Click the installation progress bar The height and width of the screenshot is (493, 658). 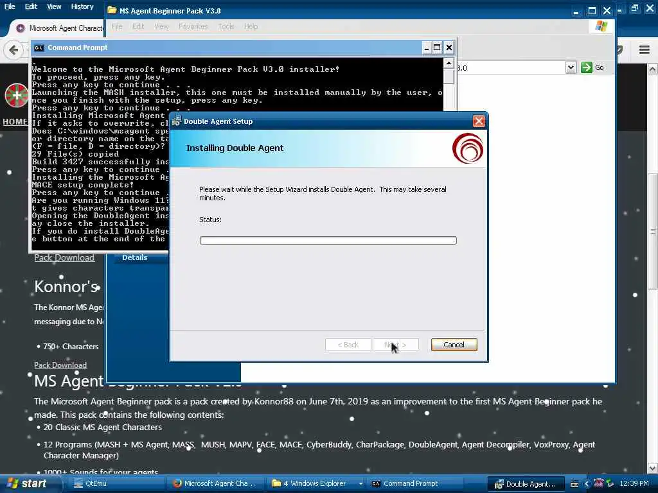328,240
